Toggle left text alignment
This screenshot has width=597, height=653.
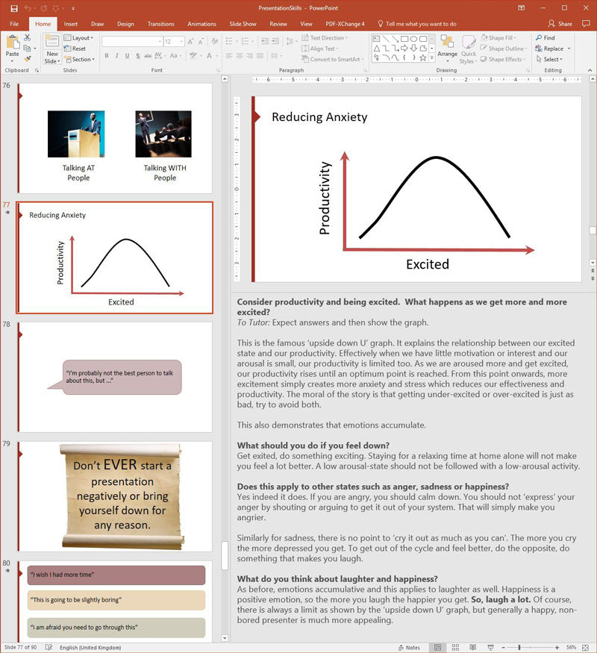229,55
